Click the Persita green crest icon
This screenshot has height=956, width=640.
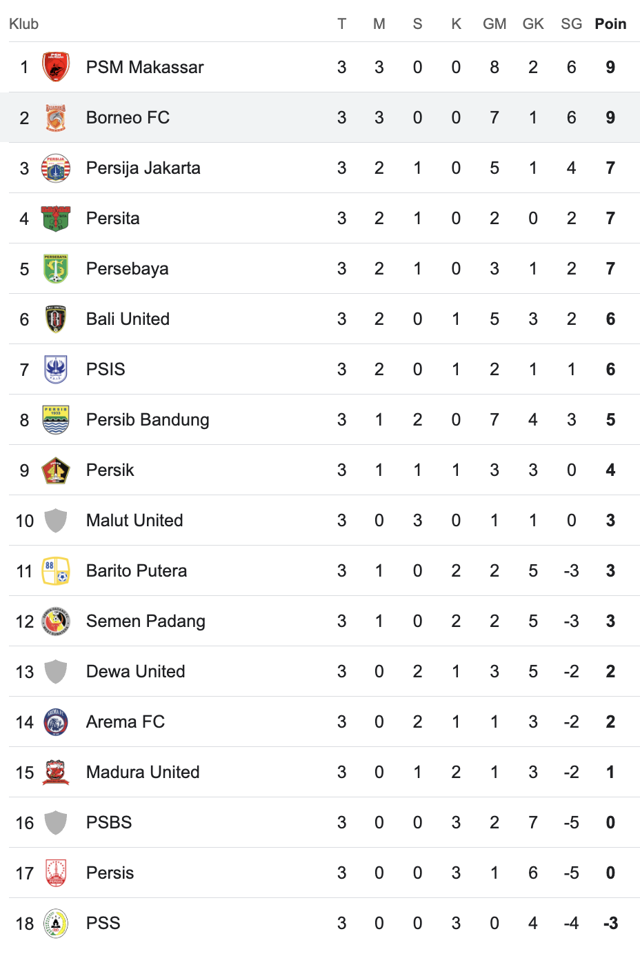coord(56,218)
